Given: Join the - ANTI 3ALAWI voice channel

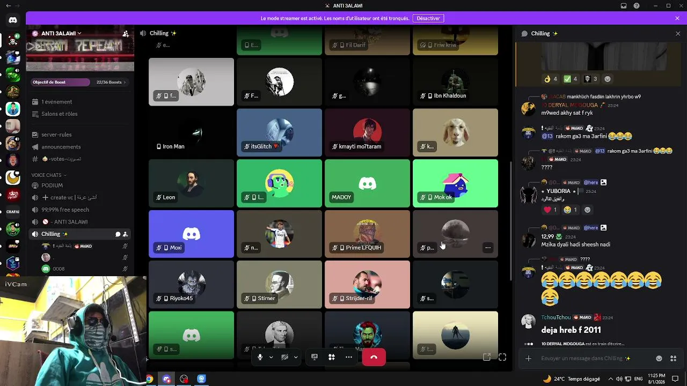Looking at the screenshot, I should [x=80, y=222].
